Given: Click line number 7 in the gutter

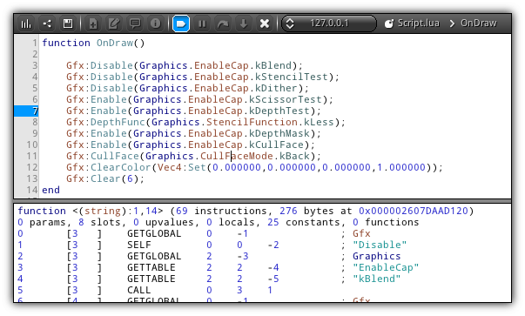Looking at the screenshot, I should tap(35, 111).
